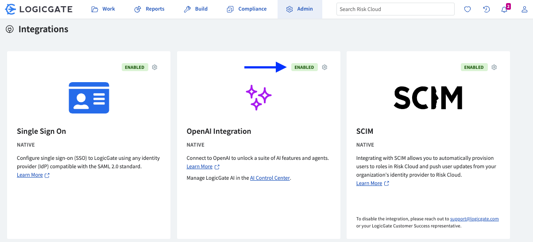This screenshot has width=533, height=242.
Task: Click the Integrations plug icon beside heading
Action: point(9,29)
